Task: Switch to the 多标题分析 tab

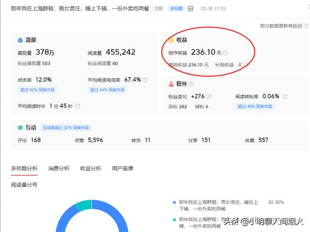Action: point(24,169)
